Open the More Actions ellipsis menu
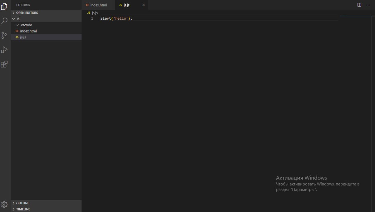This screenshot has height=212, width=375. 368,5
